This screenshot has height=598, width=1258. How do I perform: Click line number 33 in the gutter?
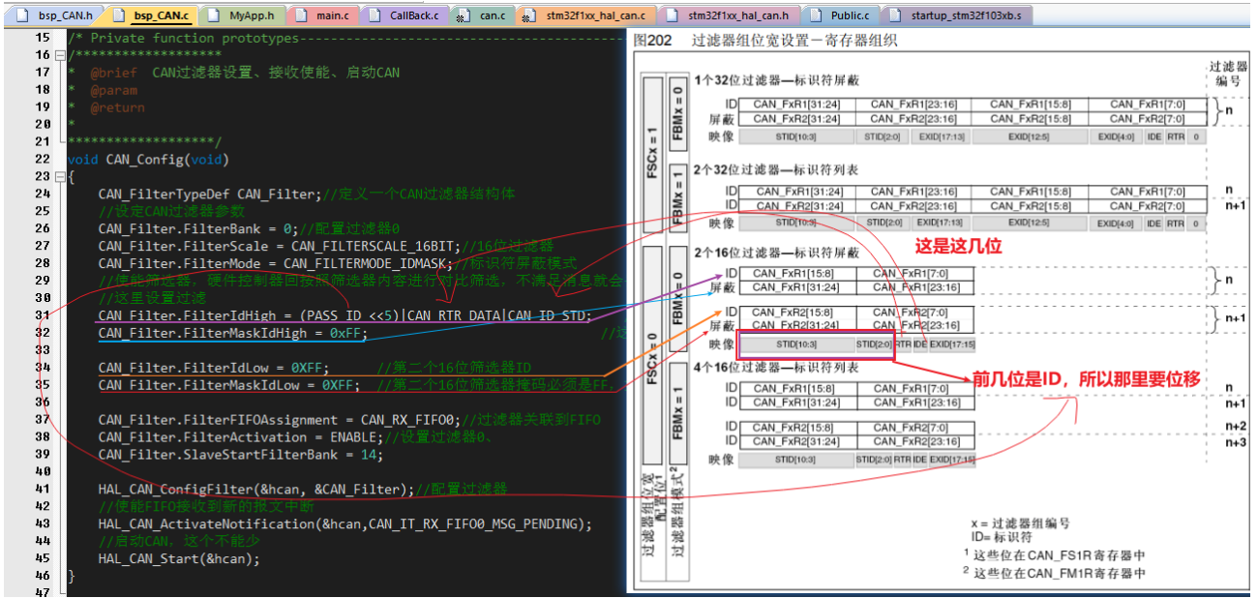(x=42, y=351)
